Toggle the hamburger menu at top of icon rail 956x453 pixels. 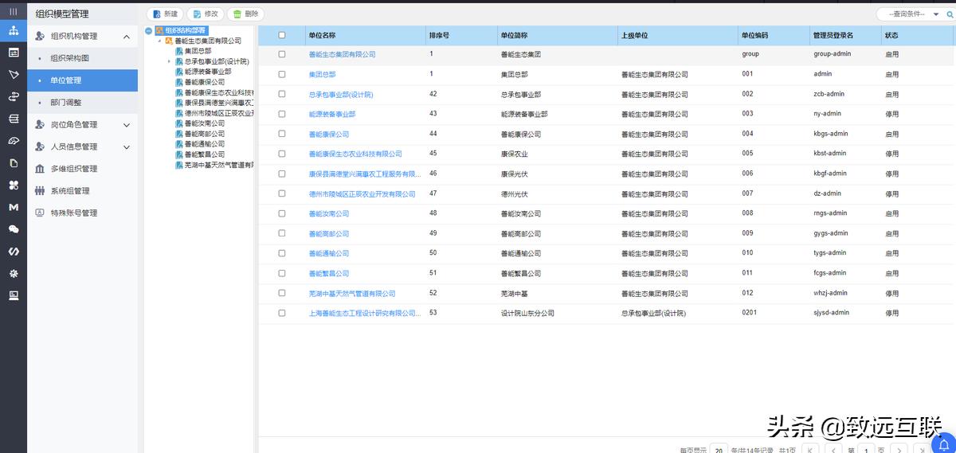14,11
